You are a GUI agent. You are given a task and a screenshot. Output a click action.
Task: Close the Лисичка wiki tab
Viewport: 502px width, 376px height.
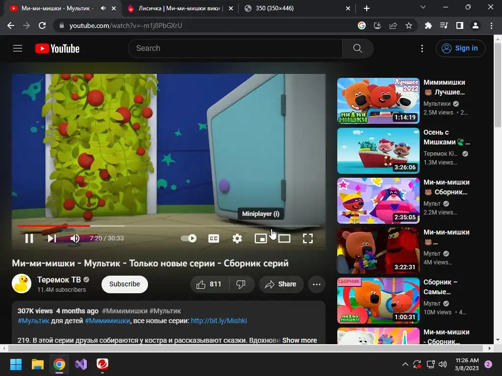pos(230,8)
